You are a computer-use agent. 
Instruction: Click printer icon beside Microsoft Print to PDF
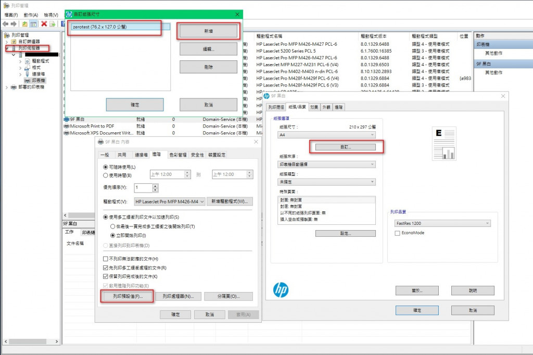66,126
